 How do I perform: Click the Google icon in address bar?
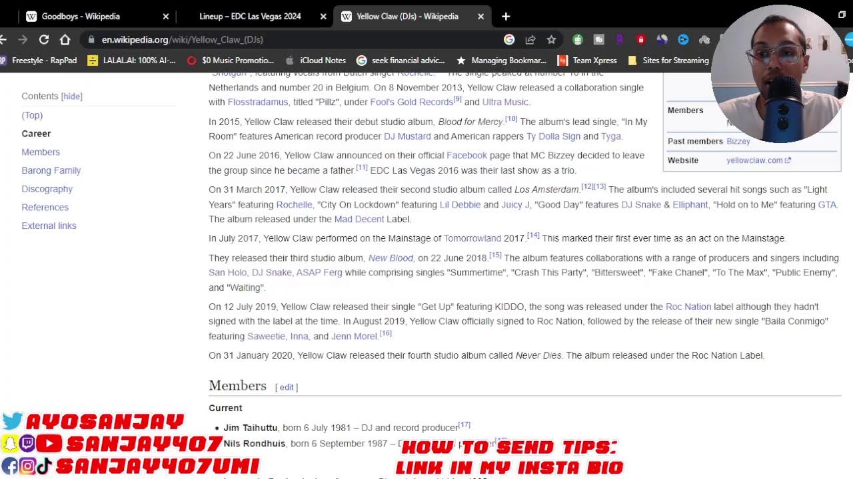509,39
